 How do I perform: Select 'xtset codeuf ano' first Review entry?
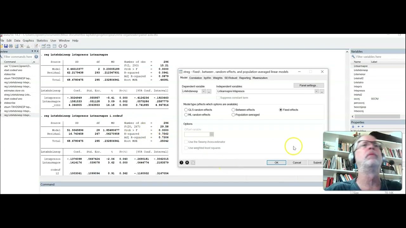click(x=13, y=70)
